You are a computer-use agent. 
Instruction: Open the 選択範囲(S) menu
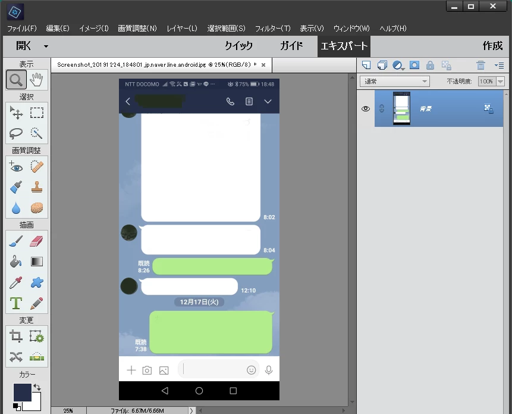[226, 29]
